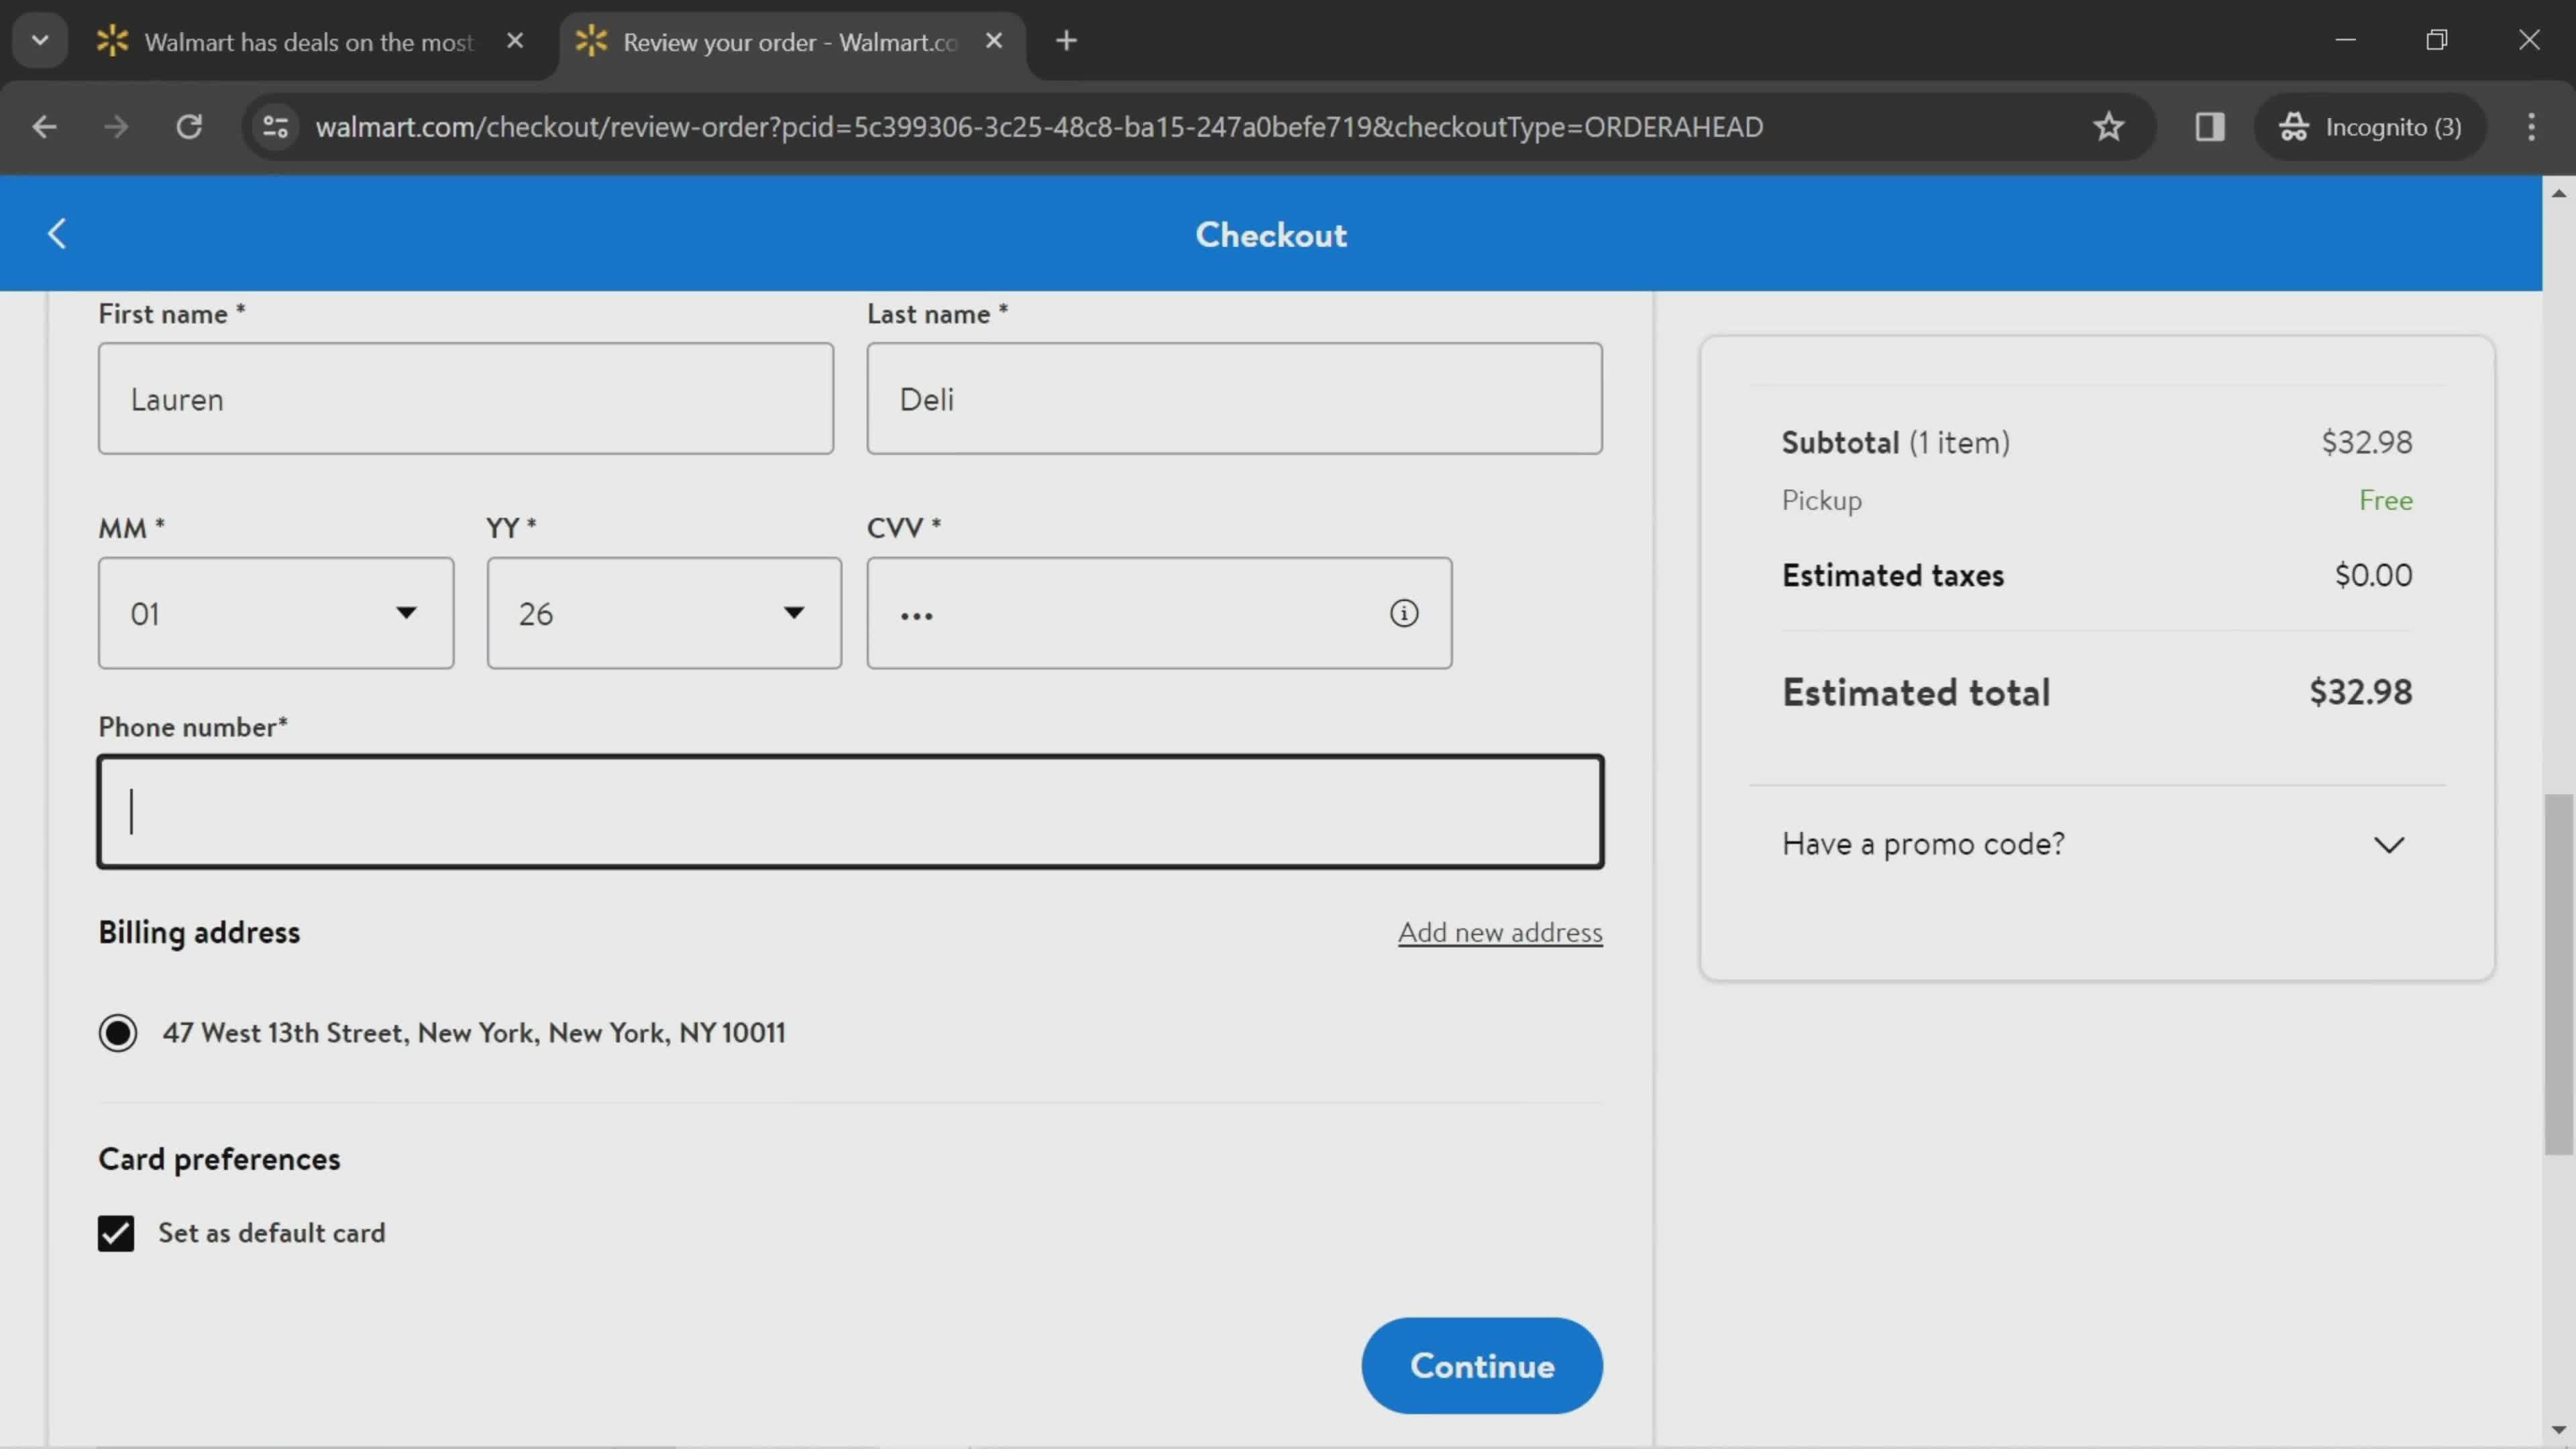Image resolution: width=2576 pixels, height=1449 pixels.
Task: Go back using the Checkout header arrow
Action: coord(57,234)
